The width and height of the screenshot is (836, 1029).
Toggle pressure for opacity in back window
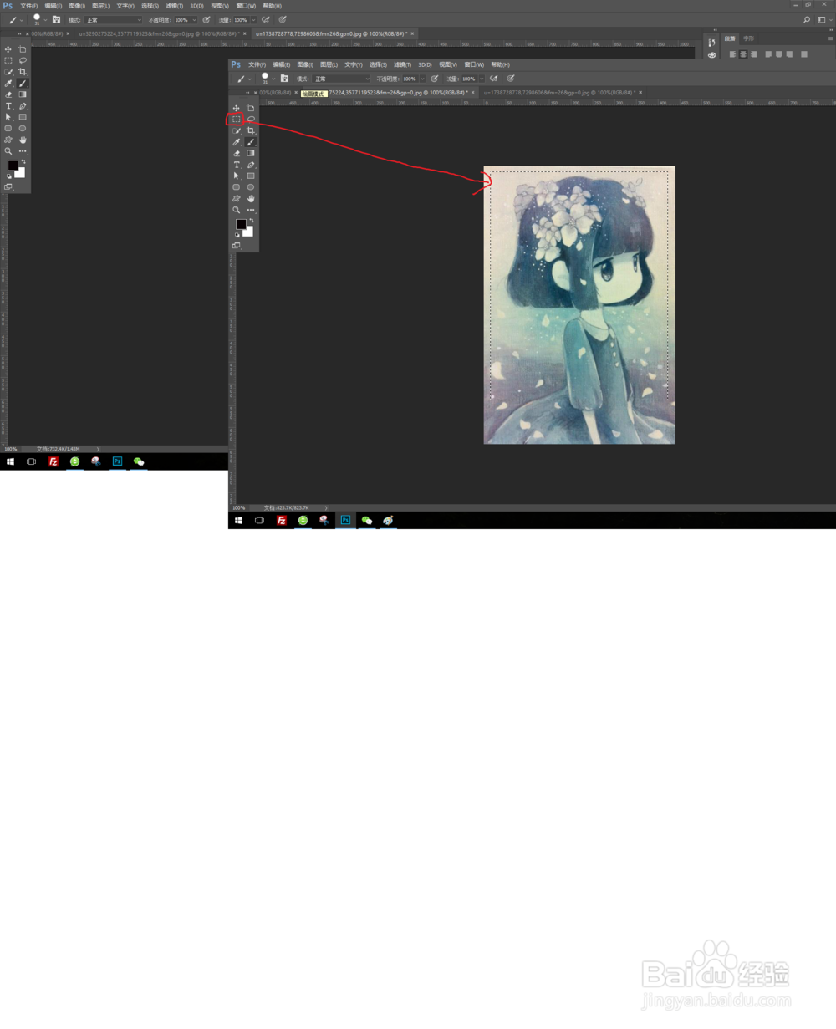point(206,20)
